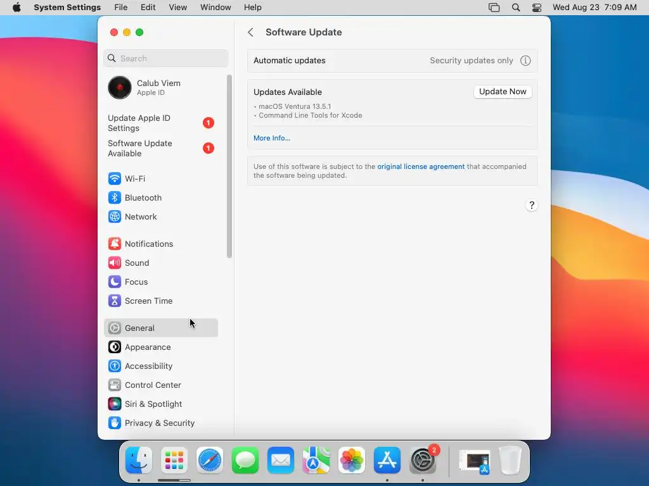This screenshot has height=486, width=649.
Task: Open Wi-Fi settings in sidebar
Action: click(160, 178)
